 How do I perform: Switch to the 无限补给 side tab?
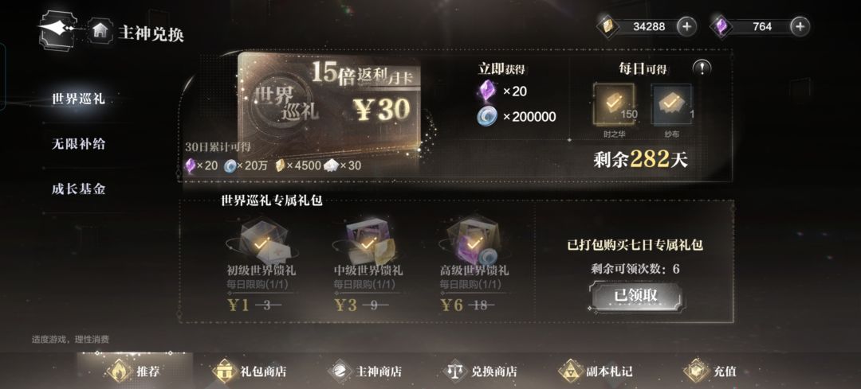pos(78,144)
